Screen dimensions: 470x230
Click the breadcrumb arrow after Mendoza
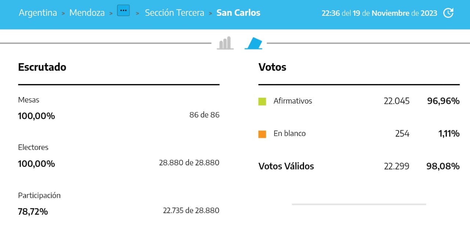(111, 13)
